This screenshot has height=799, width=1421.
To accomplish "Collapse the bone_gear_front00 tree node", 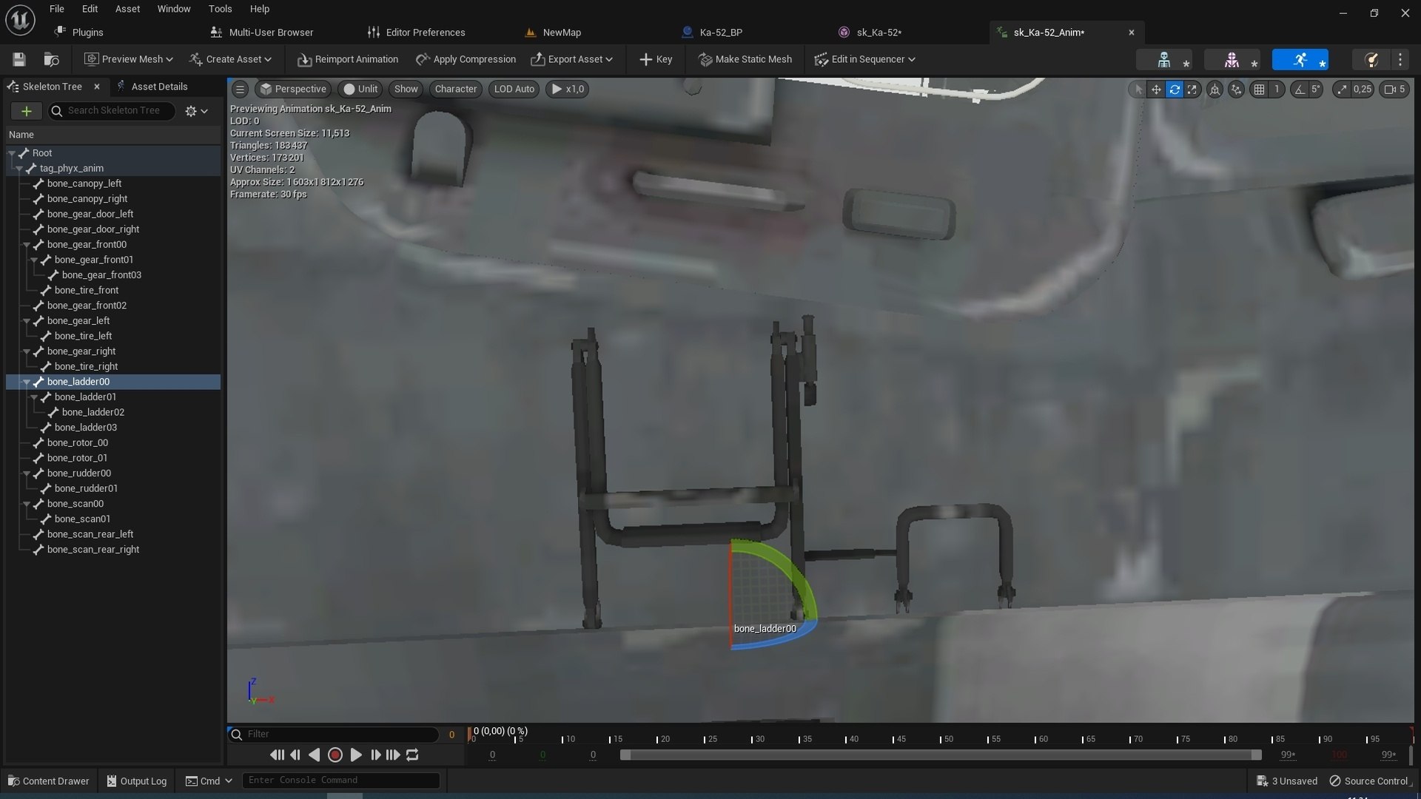I will coord(27,245).
